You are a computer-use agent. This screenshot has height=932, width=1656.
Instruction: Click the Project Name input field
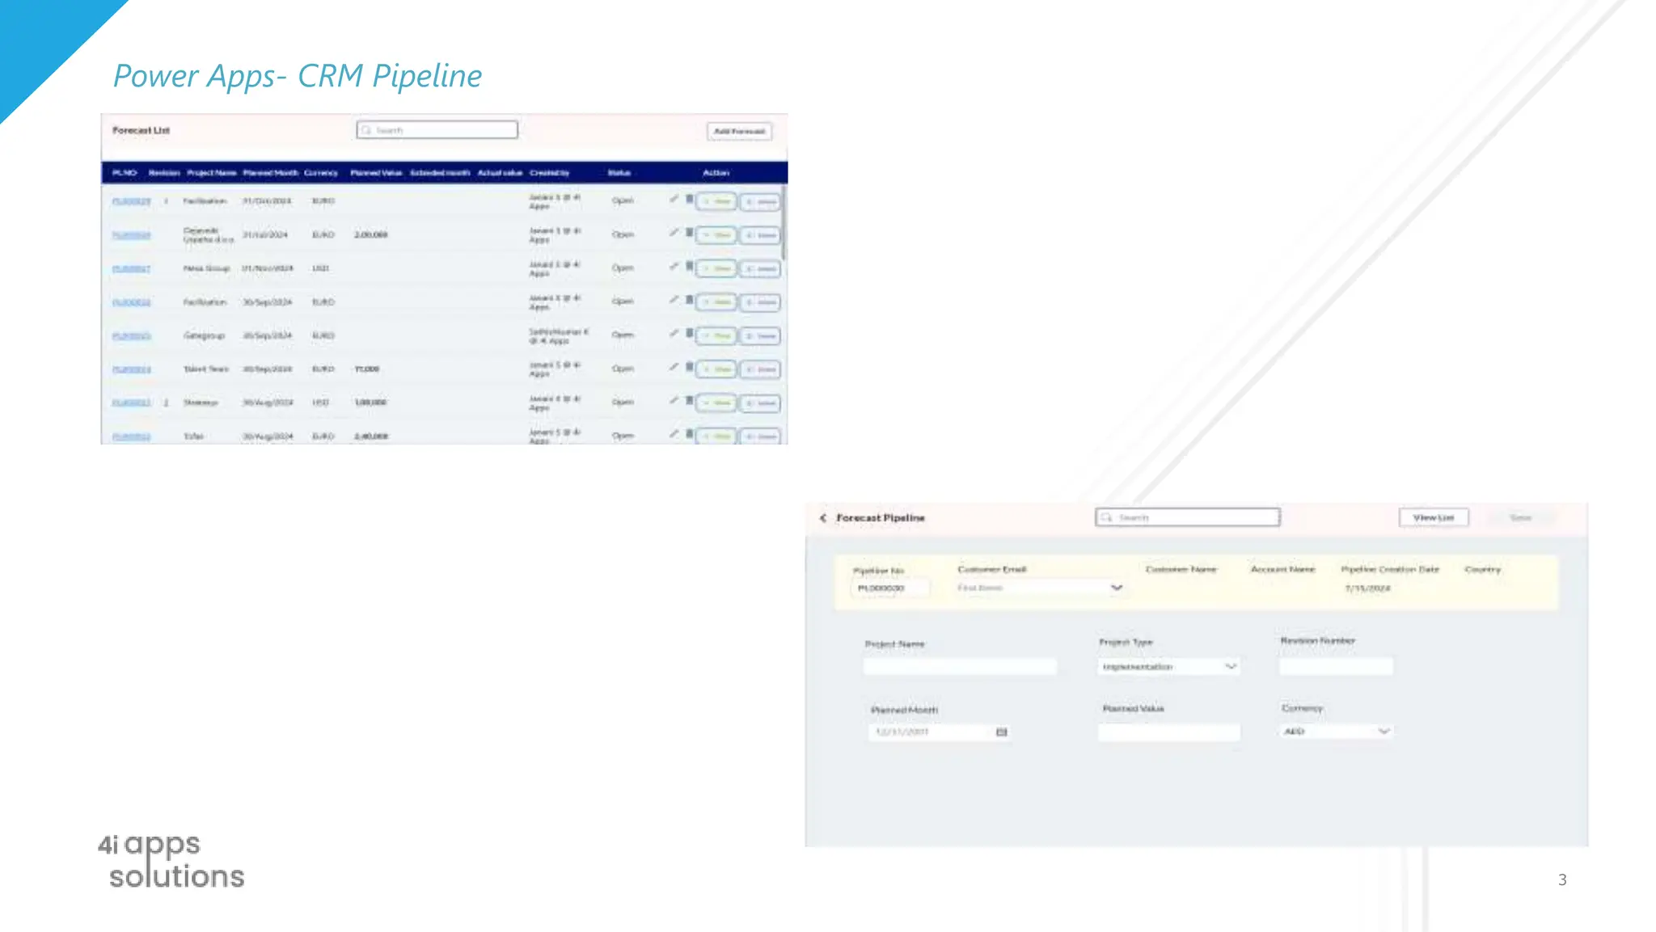(960, 667)
